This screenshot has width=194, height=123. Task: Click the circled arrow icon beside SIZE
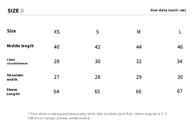(22, 11)
